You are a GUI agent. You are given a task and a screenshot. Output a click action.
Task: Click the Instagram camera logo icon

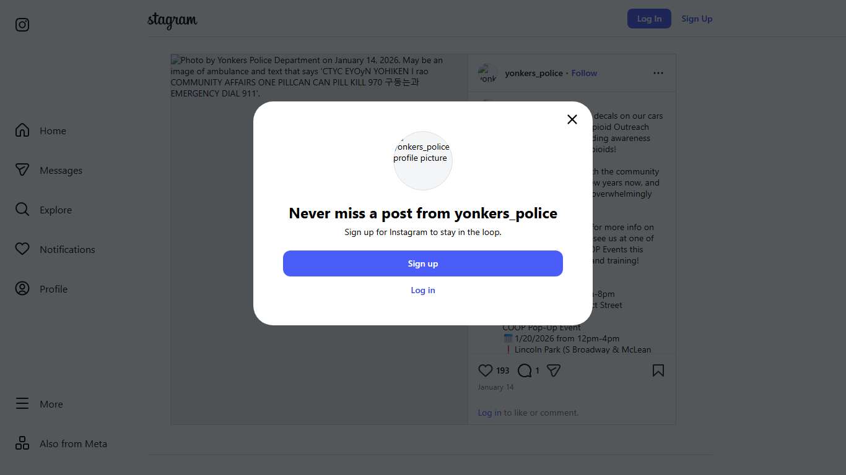[x=22, y=25]
